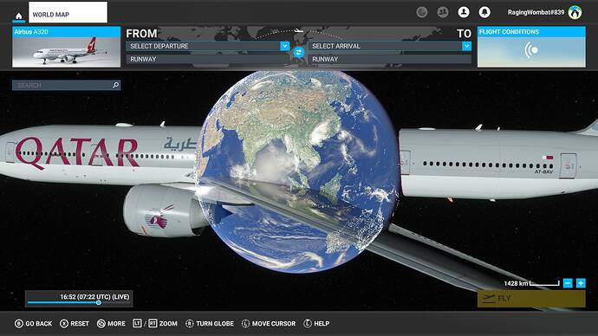
Task: Zoom in the map with plus button
Action: [x=581, y=283]
